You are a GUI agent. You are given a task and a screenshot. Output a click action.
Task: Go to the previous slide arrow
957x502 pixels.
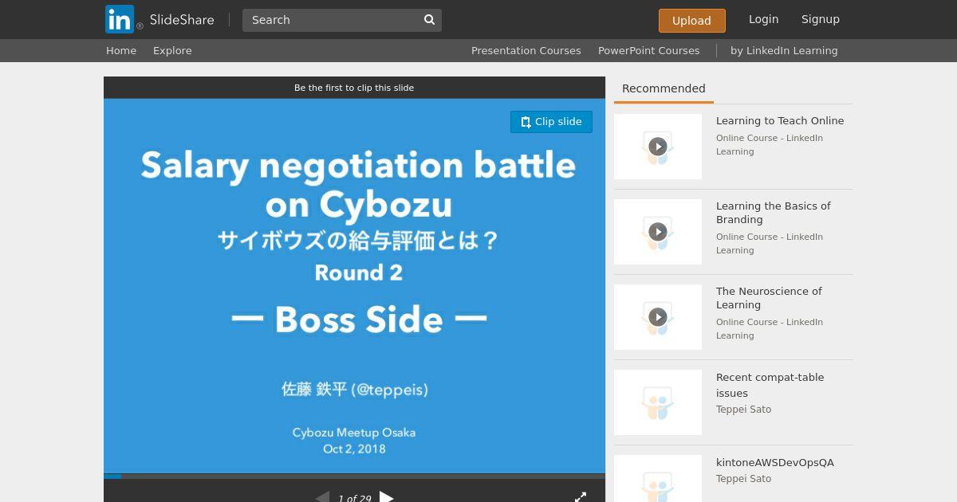click(322, 497)
